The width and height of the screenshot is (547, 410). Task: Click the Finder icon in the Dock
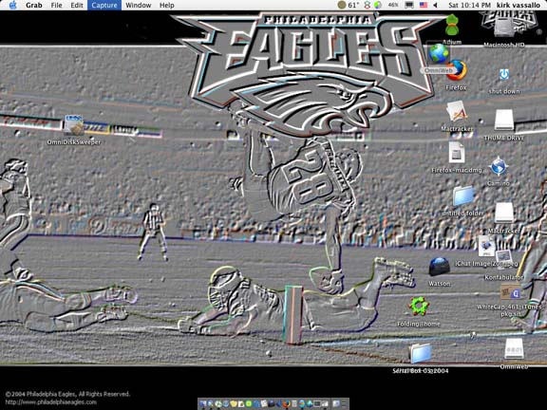click(x=202, y=404)
